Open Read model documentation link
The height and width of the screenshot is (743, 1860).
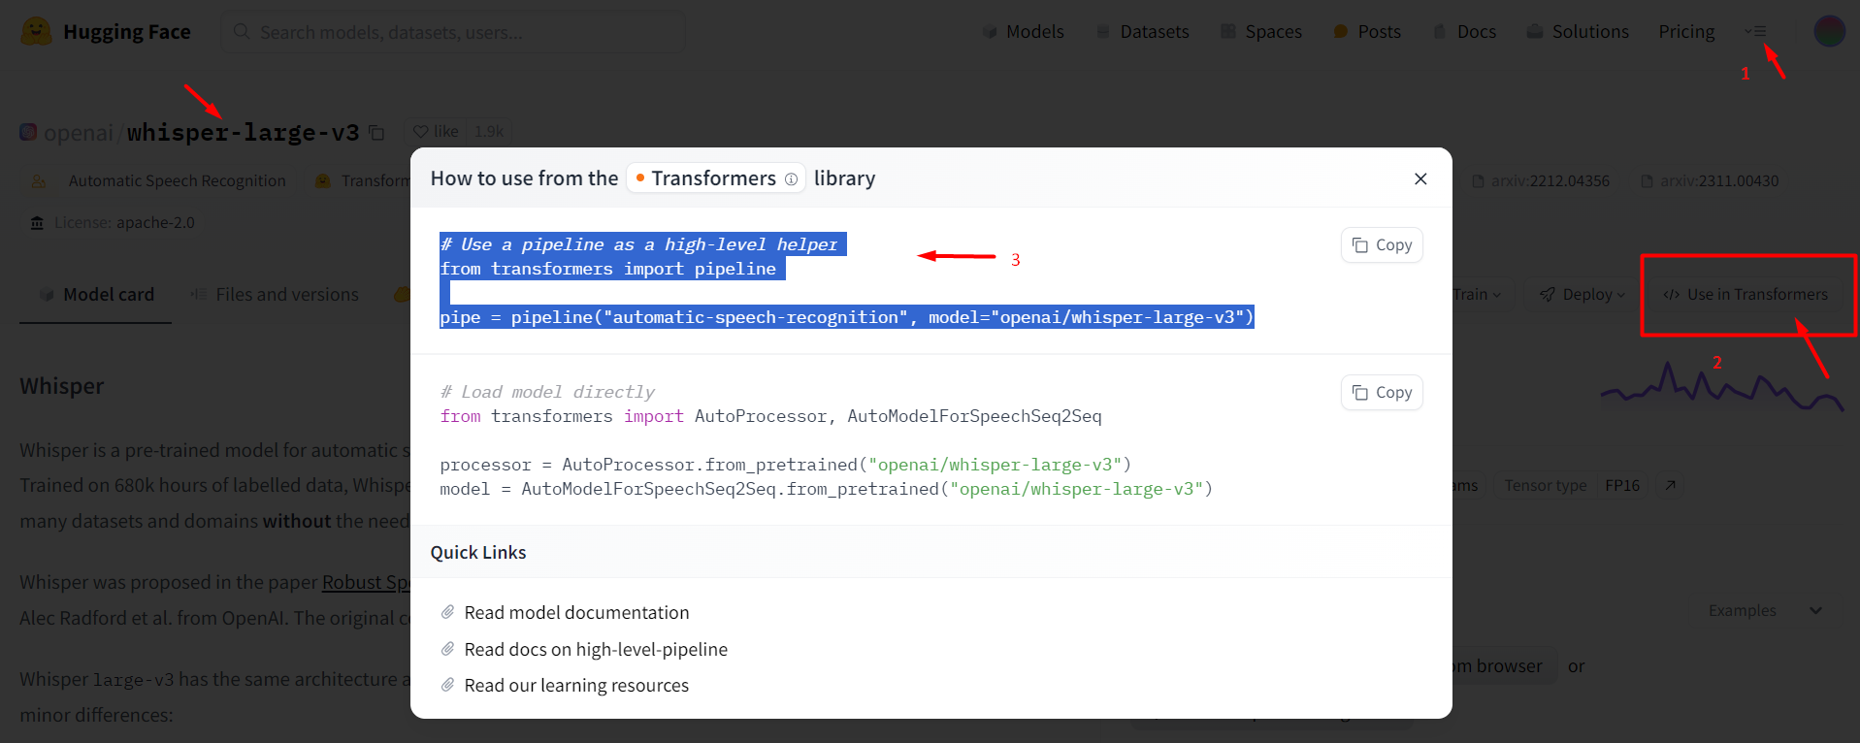click(x=576, y=613)
